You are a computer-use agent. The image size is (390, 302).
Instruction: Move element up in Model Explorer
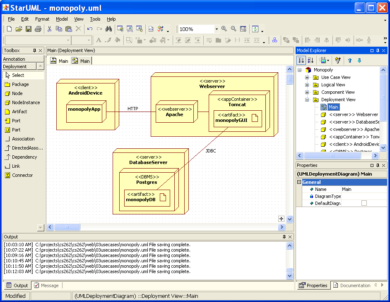(x=350, y=60)
